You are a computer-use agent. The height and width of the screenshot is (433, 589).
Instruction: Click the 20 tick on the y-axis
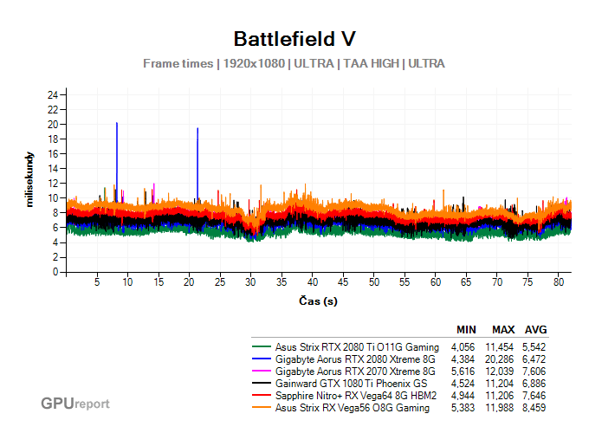pyautogui.click(x=53, y=125)
